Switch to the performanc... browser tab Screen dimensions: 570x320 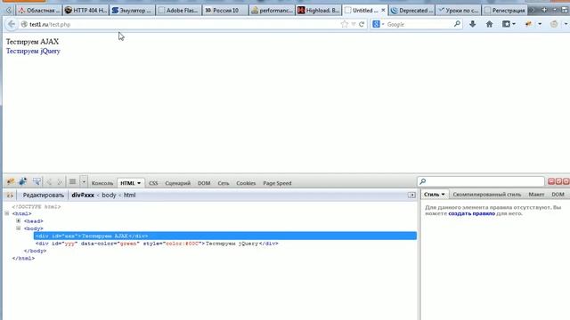coord(272,11)
